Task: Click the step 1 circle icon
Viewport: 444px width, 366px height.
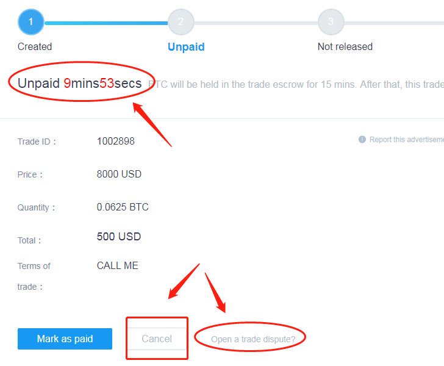Action: tap(30, 22)
